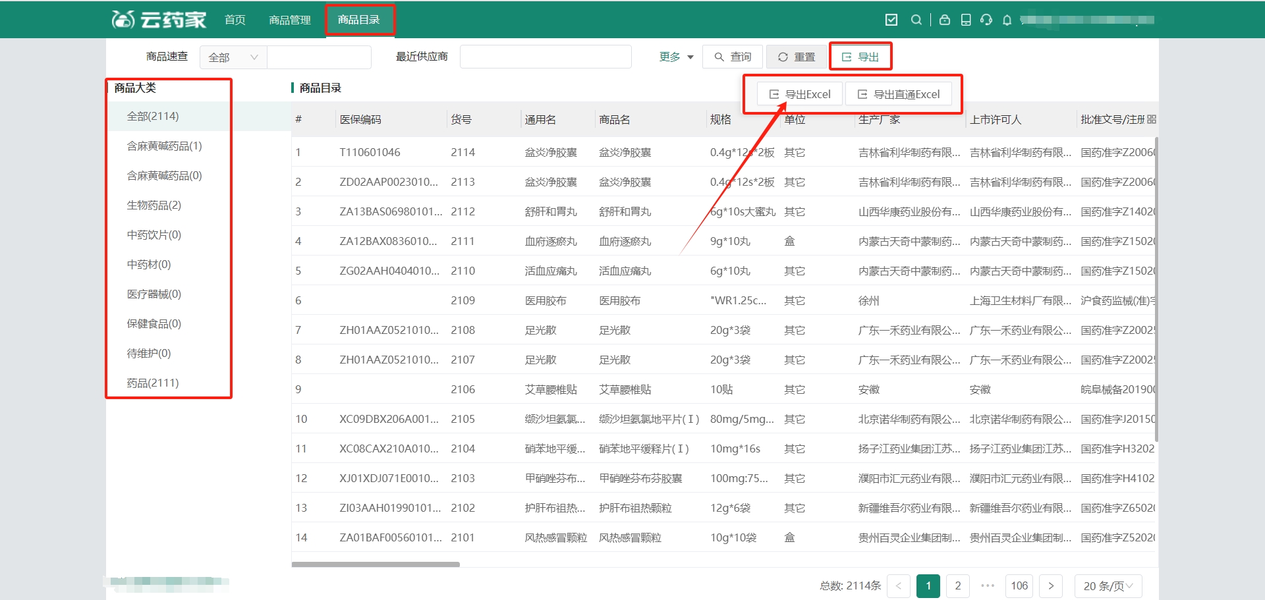Click 血府逐瘀丸 in 商品名 column

tap(625, 241)
